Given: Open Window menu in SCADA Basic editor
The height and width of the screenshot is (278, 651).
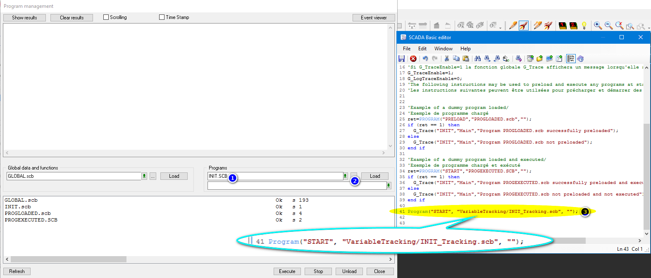Looking at the screenshot, I should (443, 49).
